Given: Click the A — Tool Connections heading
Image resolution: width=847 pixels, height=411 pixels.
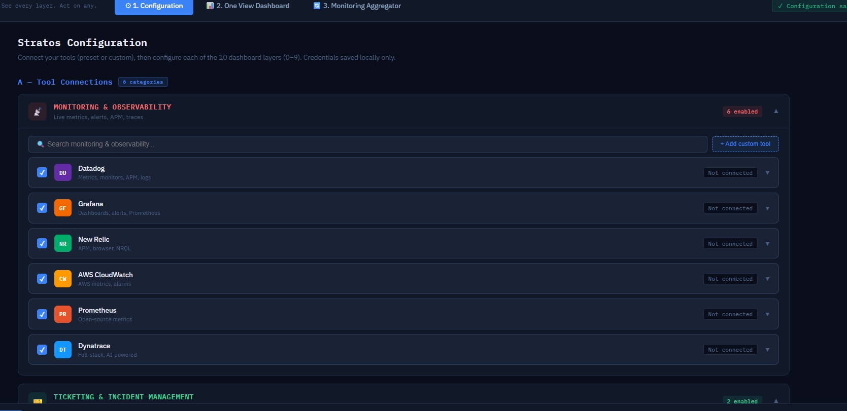Looking at the screenshot, I should point(65,82).
